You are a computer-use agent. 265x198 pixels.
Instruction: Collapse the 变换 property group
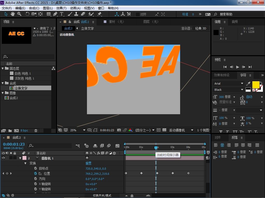click(x=25, y=163)
